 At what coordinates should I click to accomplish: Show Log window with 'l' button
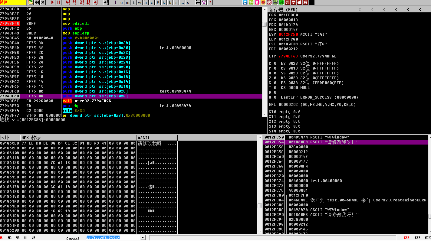point(115,2)
